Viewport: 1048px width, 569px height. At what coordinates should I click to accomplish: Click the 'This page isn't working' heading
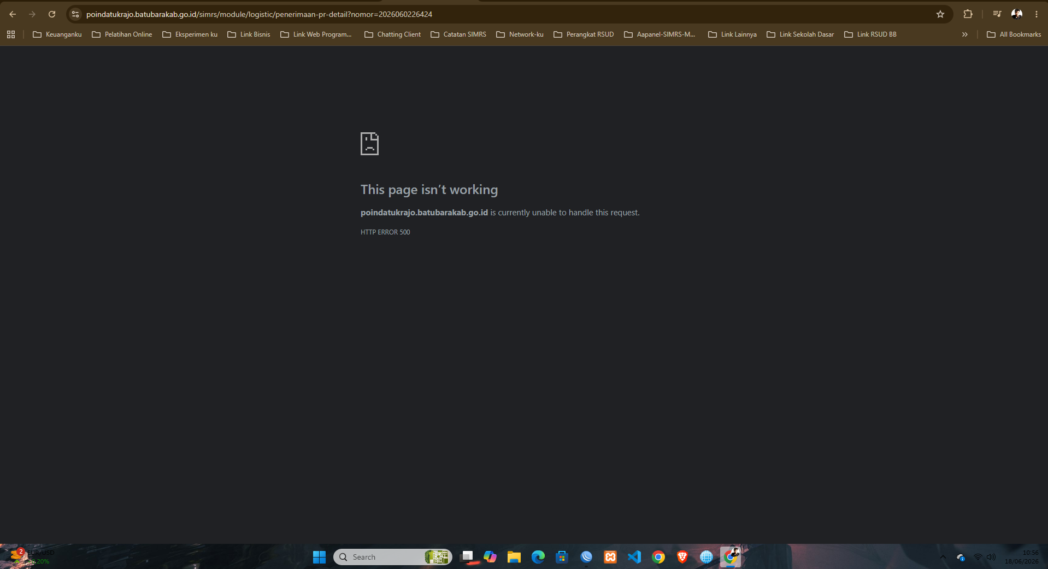click(x=429, y=190)
